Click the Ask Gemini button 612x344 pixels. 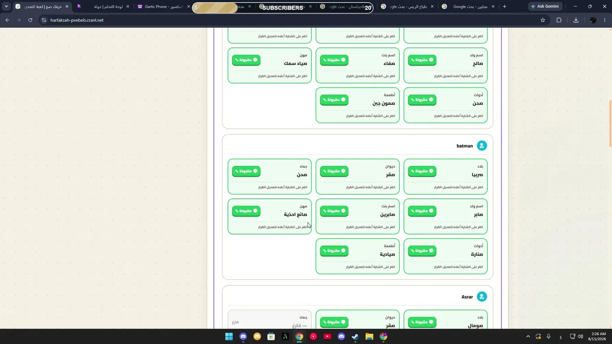click(545, 7)
